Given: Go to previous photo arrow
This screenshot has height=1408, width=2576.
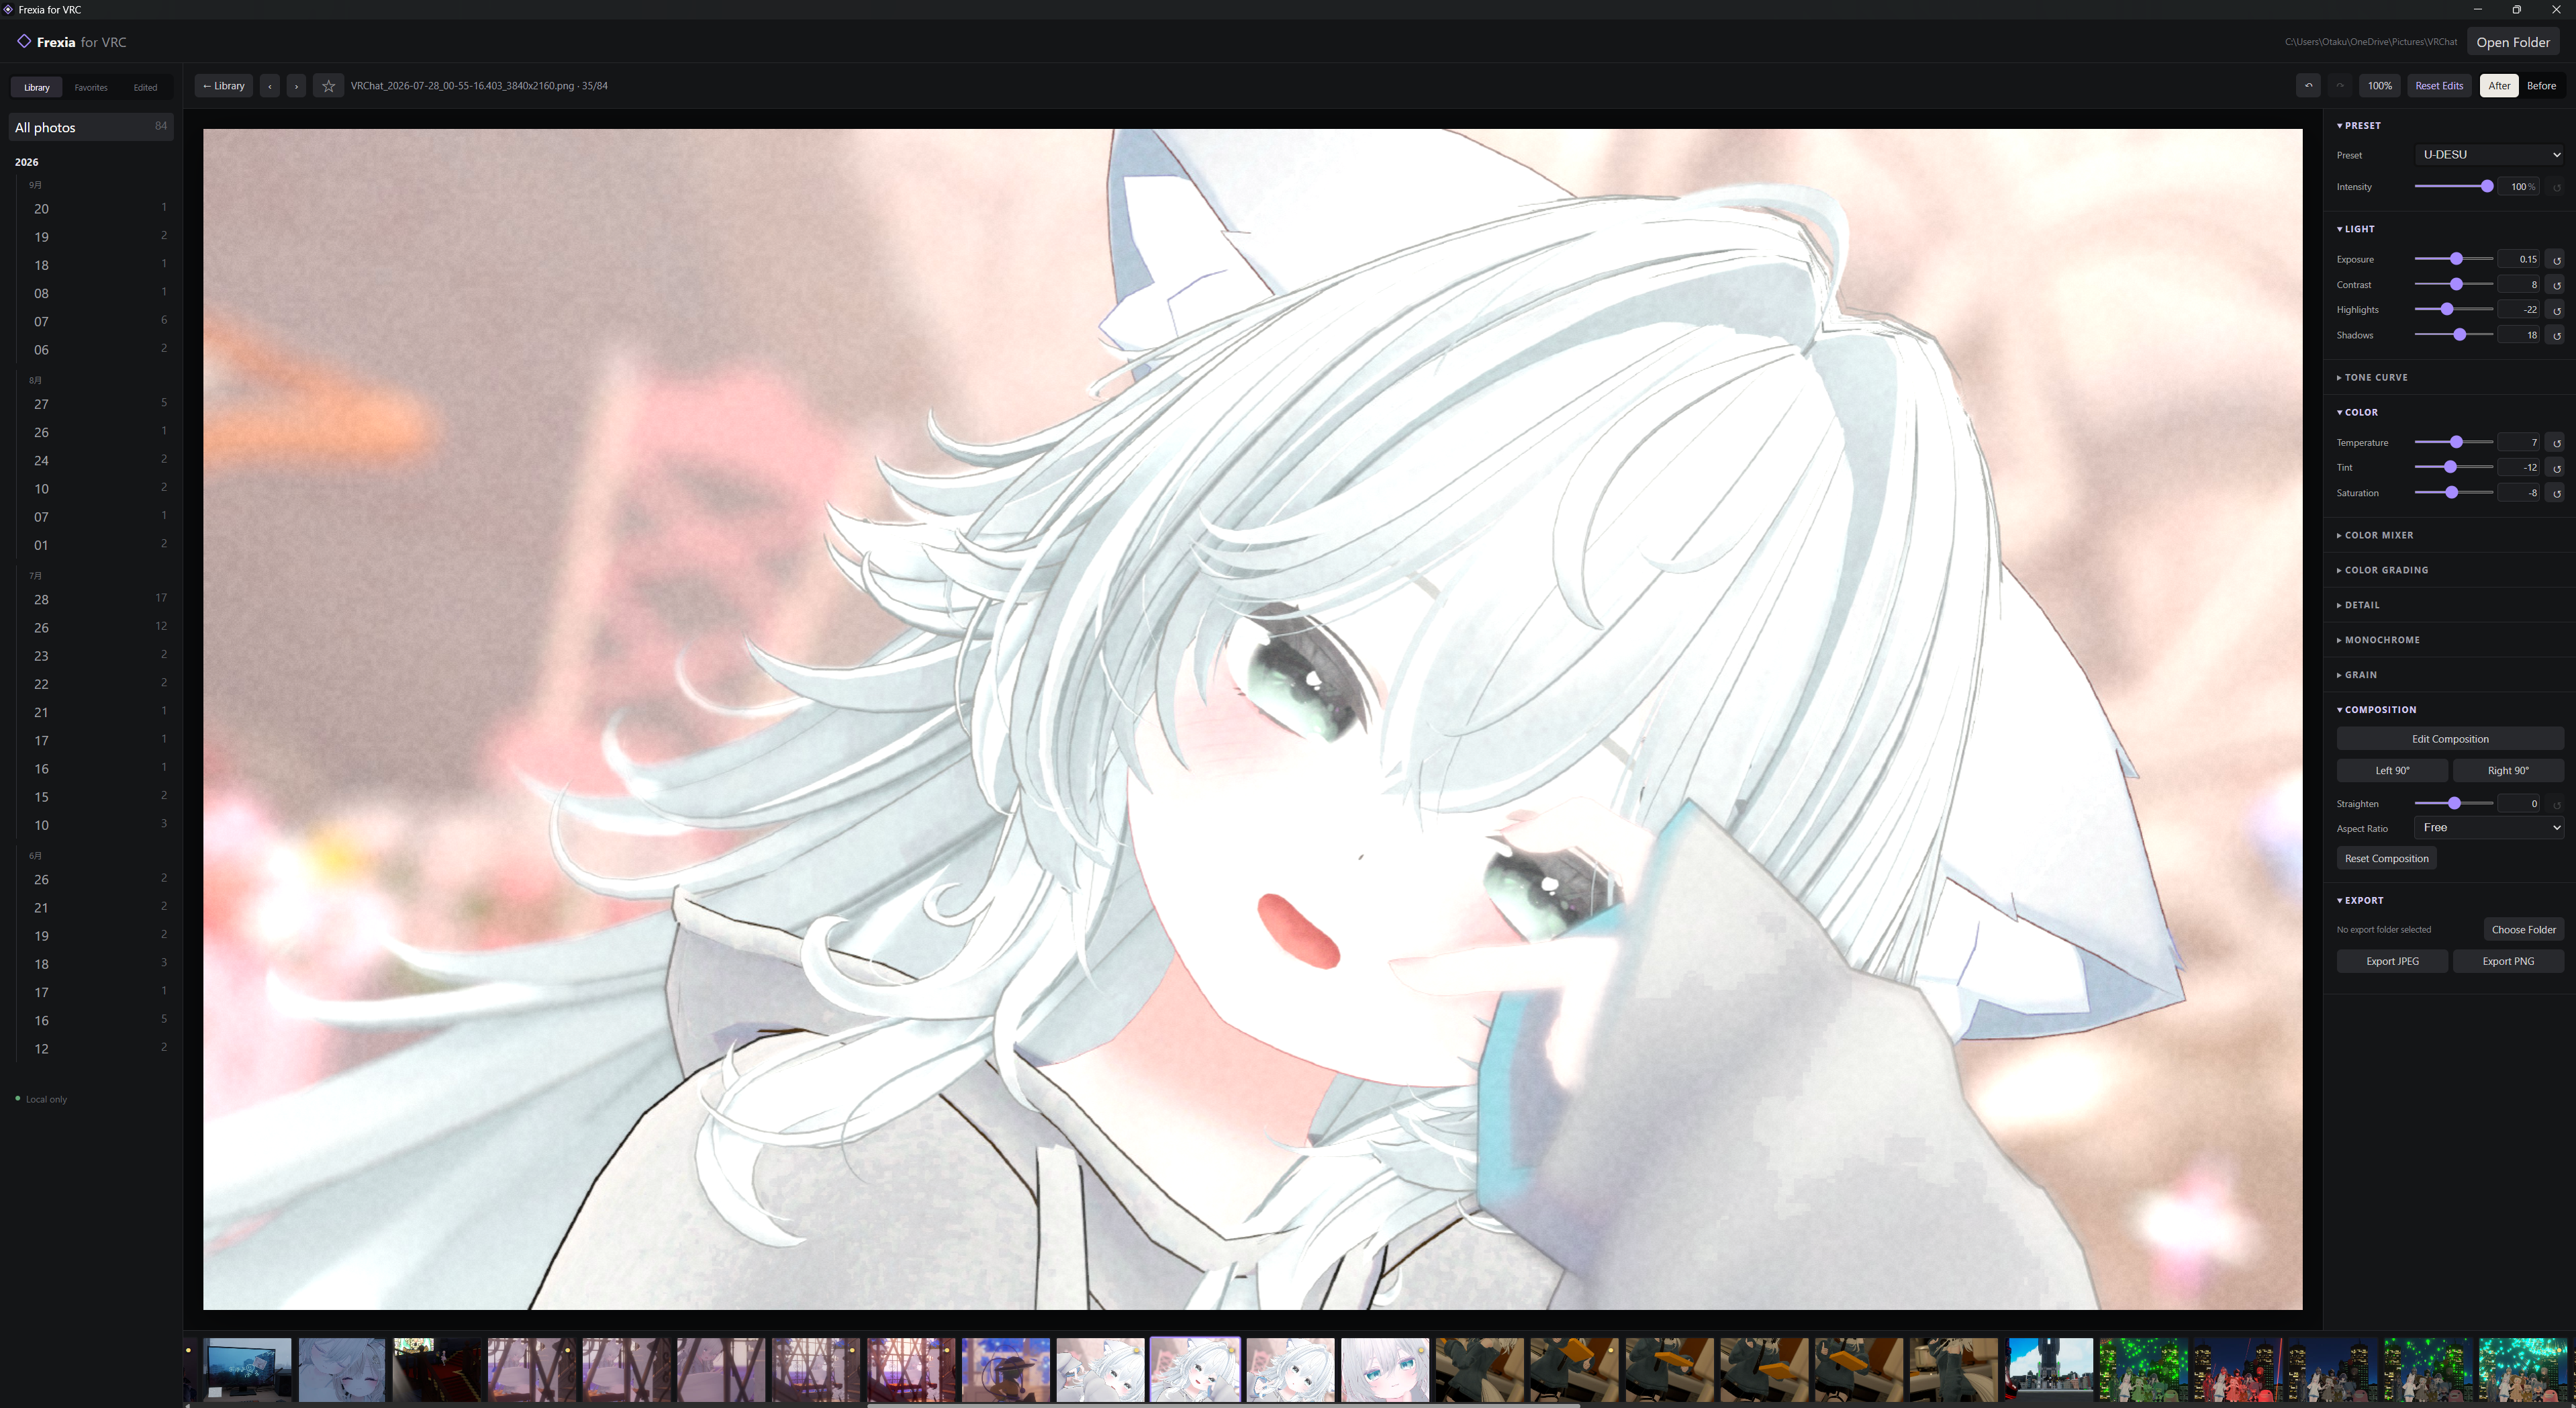Looking at the screenshot, I should (x=270, y=86).
